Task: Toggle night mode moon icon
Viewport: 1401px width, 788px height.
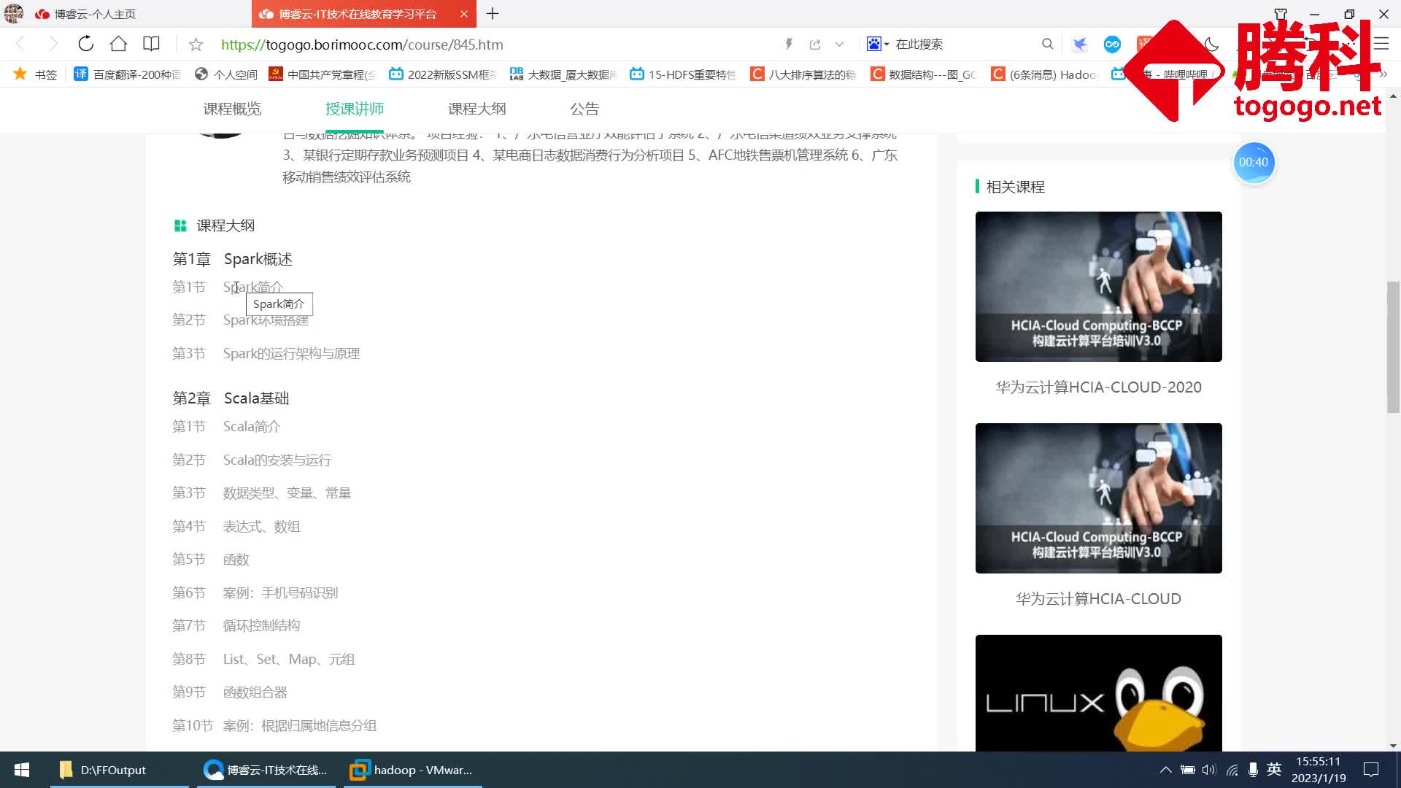Action: click(x=1212, y=45)
